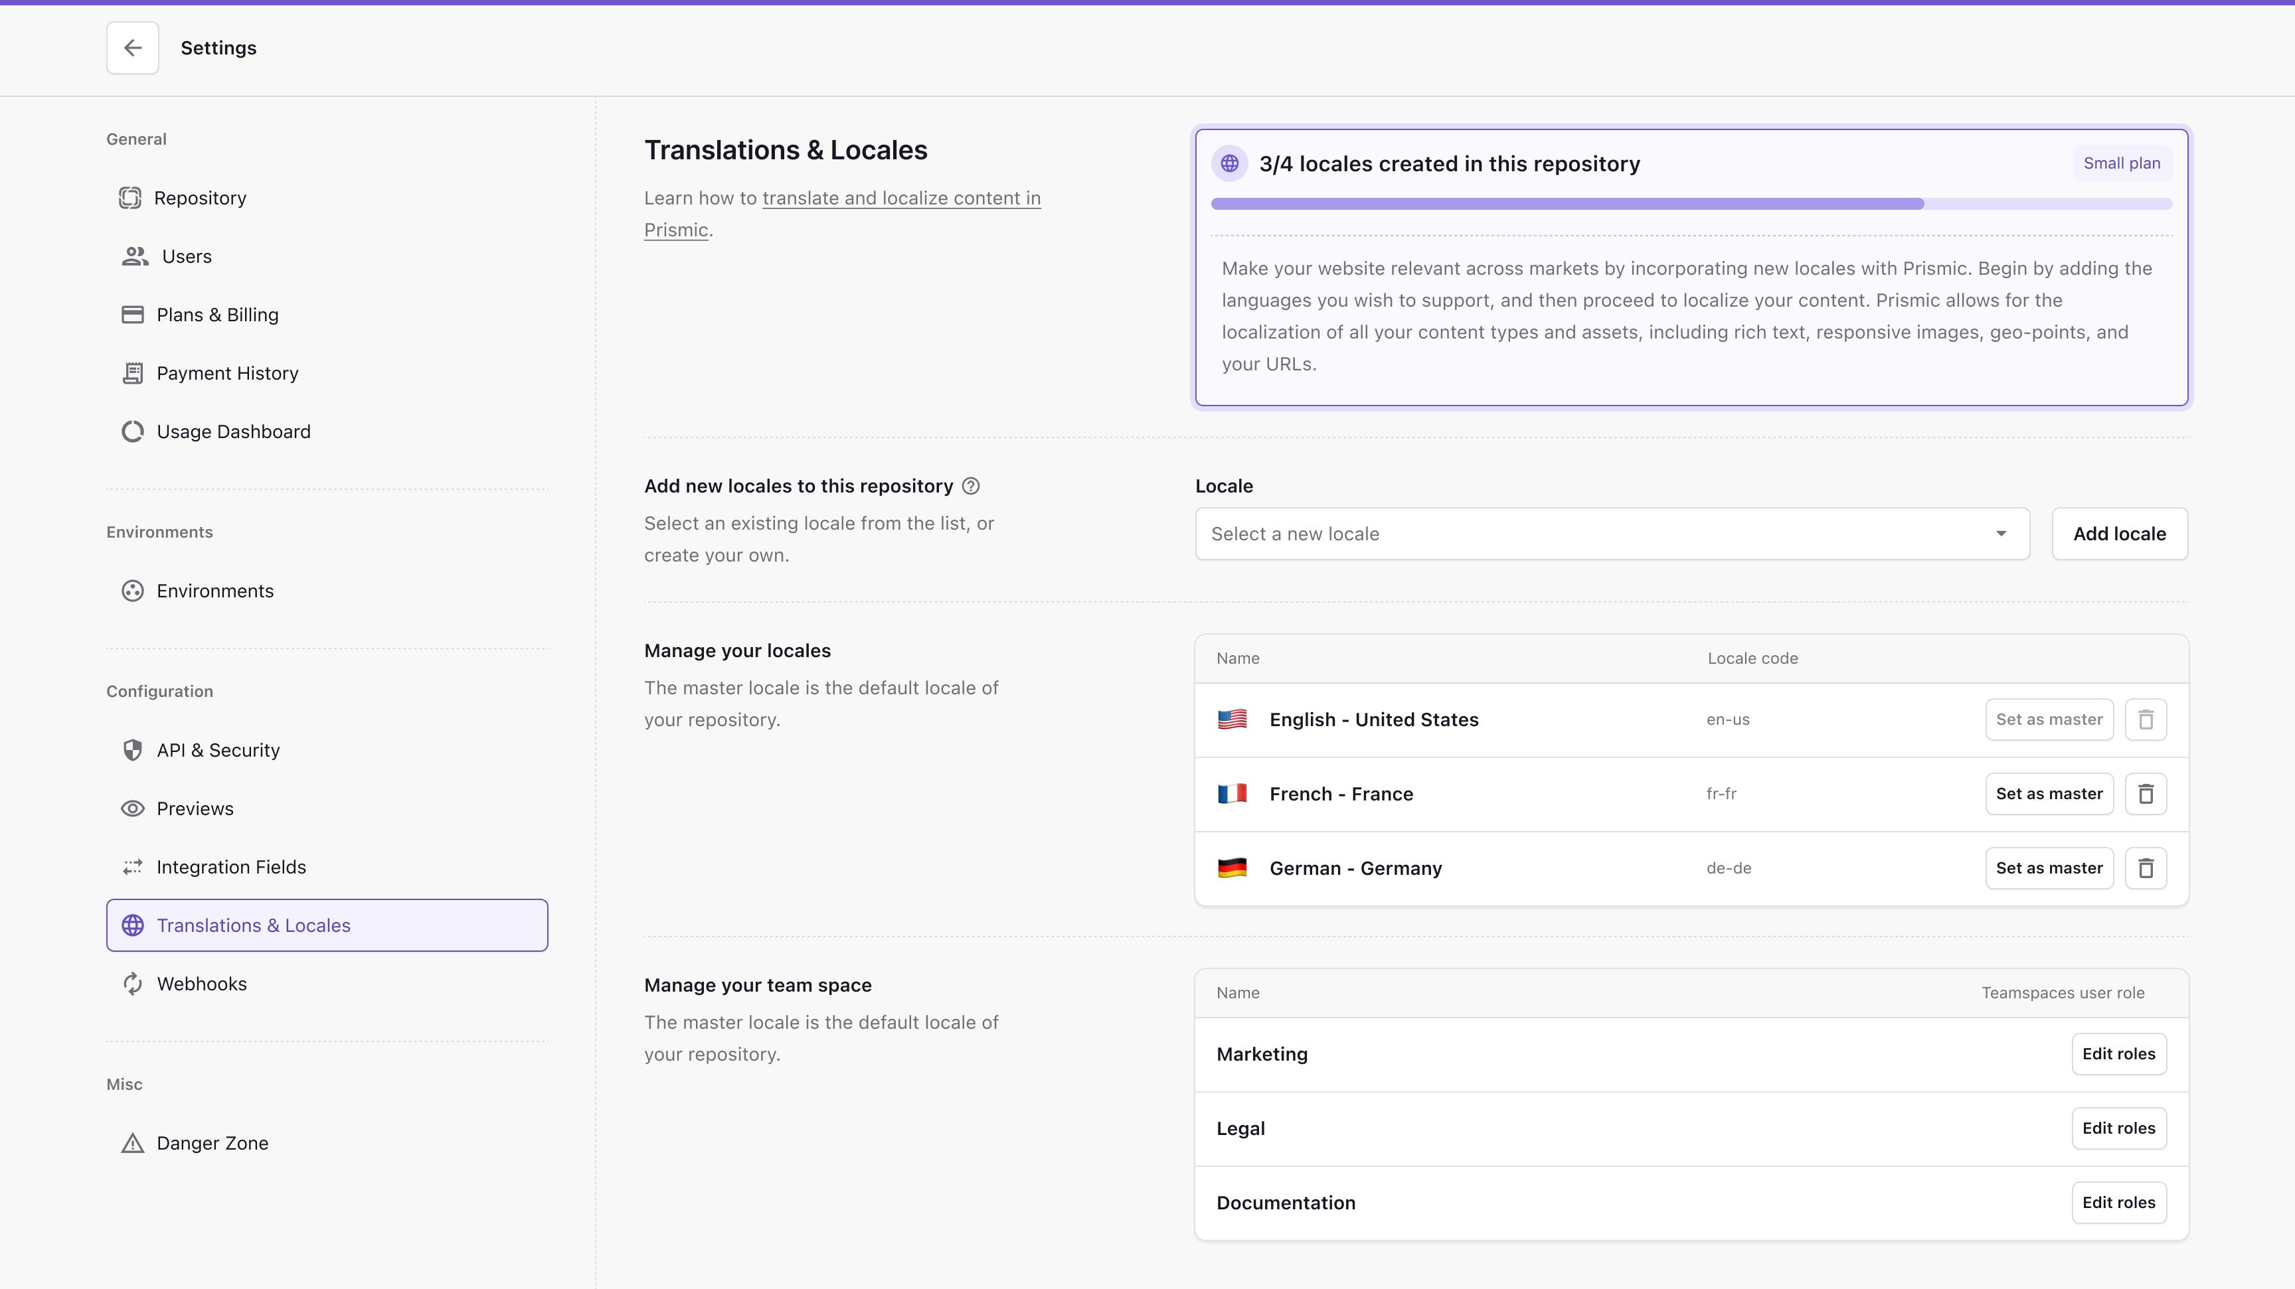The width and height of the screenshot is (2295, 1289).
Task: Click the Danger Zone warning icon
Action: tap(133, 1143)
